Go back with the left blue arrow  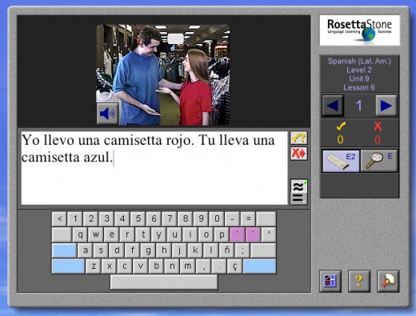click(x=333, y=106)
